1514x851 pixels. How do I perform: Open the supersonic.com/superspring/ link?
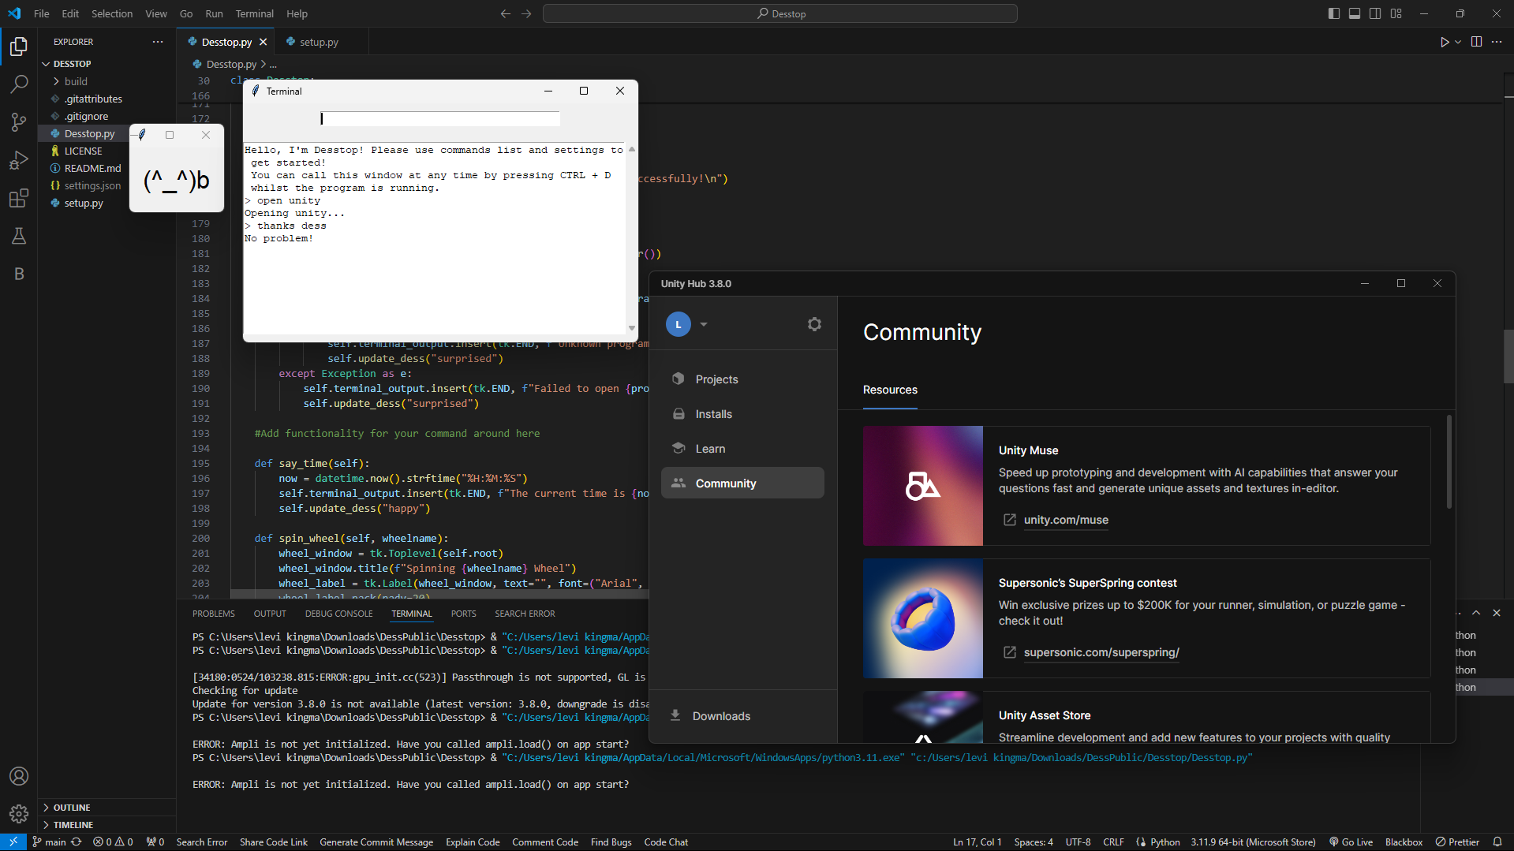[1101, 652]
